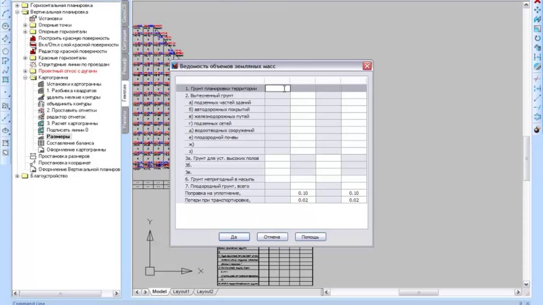Click the red Erase X icon

[x=537, y=2]
